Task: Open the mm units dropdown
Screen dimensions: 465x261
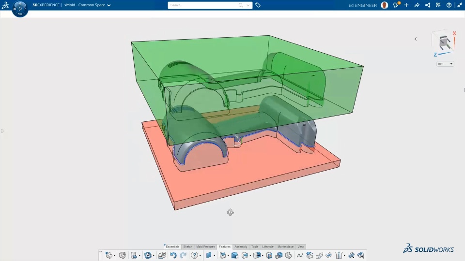Action: [445, 64]
